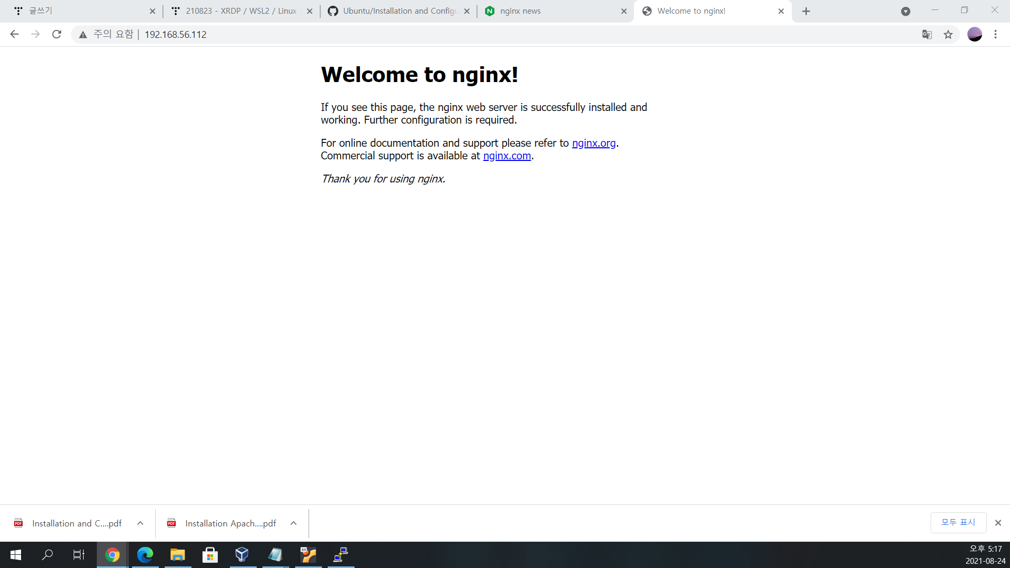Switch to the 글쓰기 tab
Screen dimensions: 1010x568
tap(84, 11)
